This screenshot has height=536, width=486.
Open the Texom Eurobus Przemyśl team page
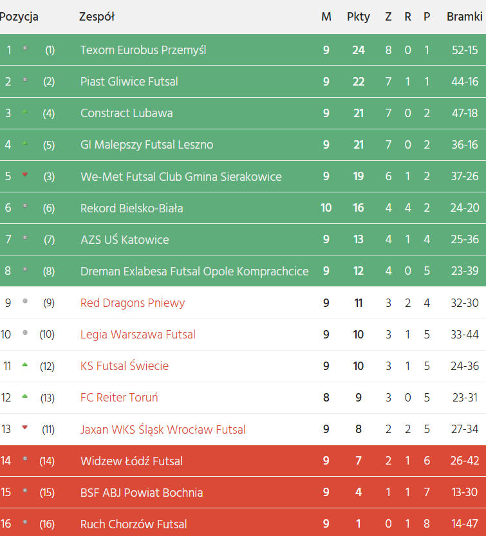143,50
